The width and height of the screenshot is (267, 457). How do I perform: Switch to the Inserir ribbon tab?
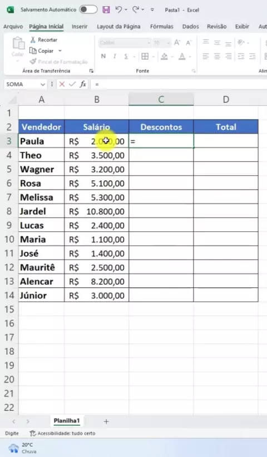(x=80, y=27)
